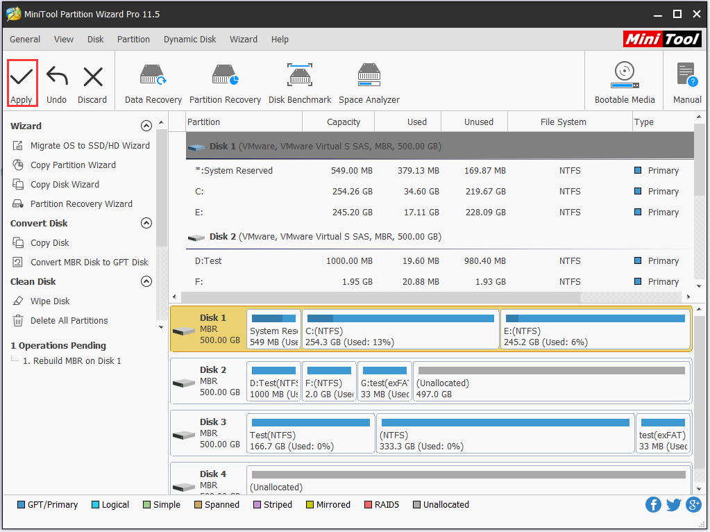
Task: Select the Test(NTFS) 166.7 GB block on Disk 3
Action: coord(311,433)
